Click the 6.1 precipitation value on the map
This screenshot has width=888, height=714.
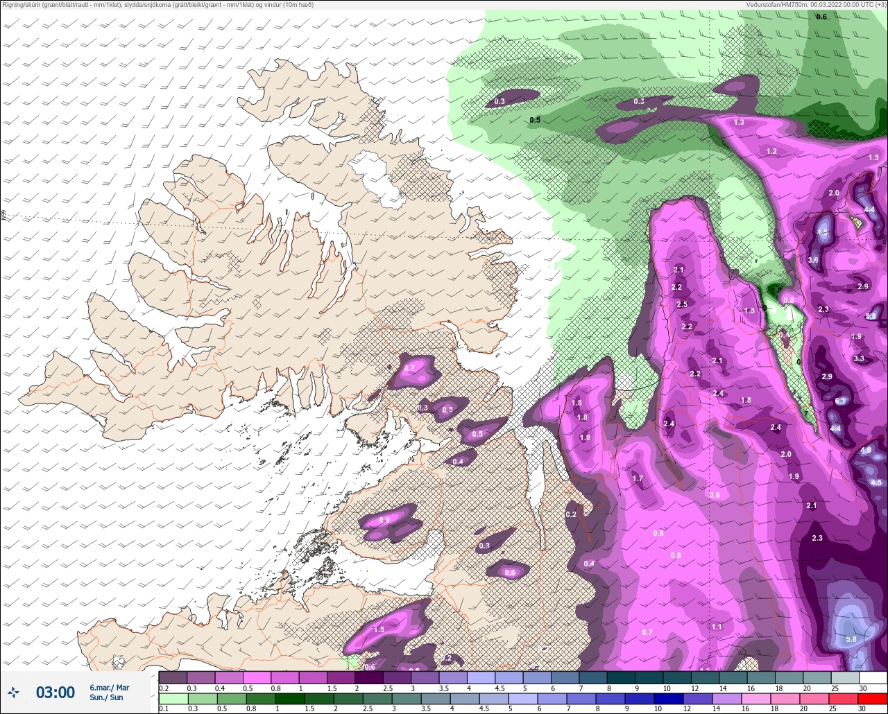pos(840,401)
